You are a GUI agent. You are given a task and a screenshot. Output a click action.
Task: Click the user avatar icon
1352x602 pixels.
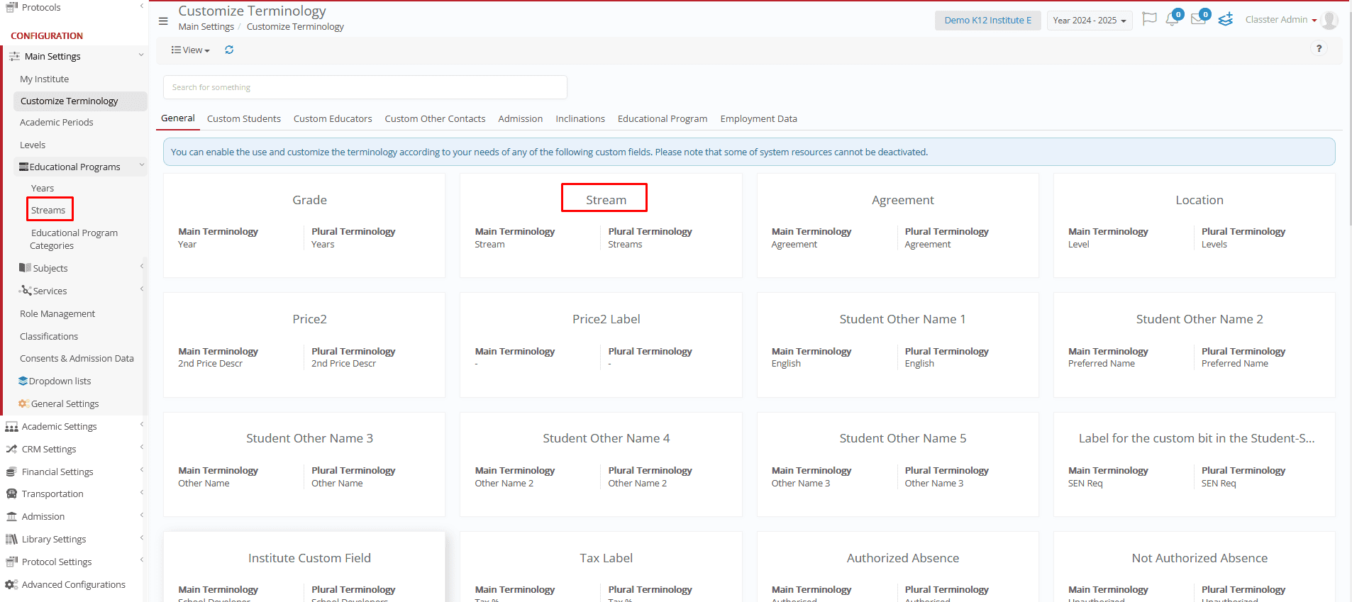(1329, 20)
